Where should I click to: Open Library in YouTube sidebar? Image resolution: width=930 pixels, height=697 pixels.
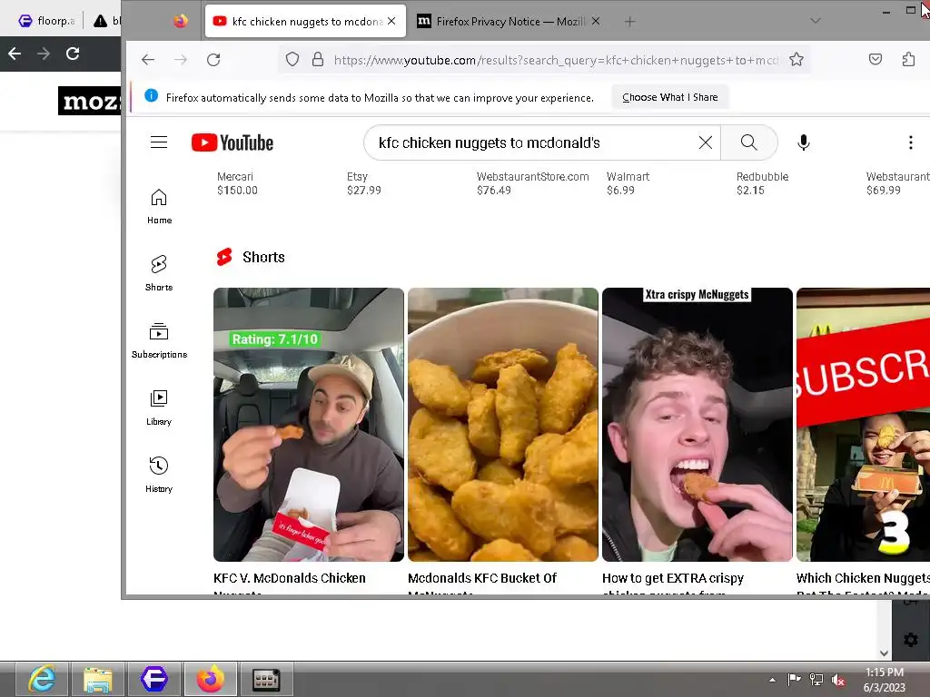(159, 407)
